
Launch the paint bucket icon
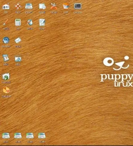coord(30,22)
